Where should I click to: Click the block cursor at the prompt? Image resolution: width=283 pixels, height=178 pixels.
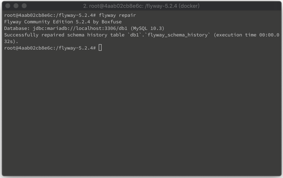[100, 48]
